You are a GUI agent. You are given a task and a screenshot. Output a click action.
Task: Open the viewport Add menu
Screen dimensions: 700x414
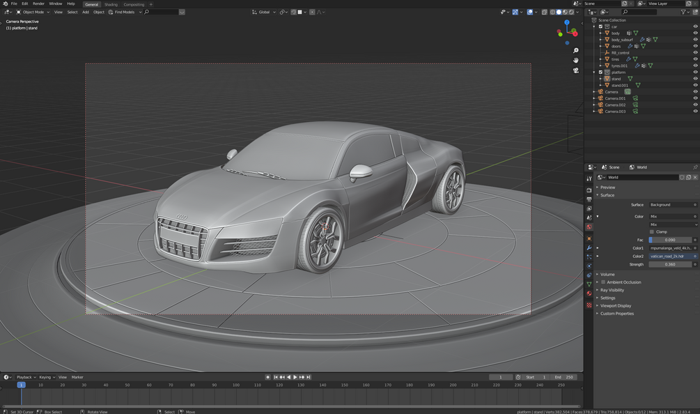(x=85, y=12)
